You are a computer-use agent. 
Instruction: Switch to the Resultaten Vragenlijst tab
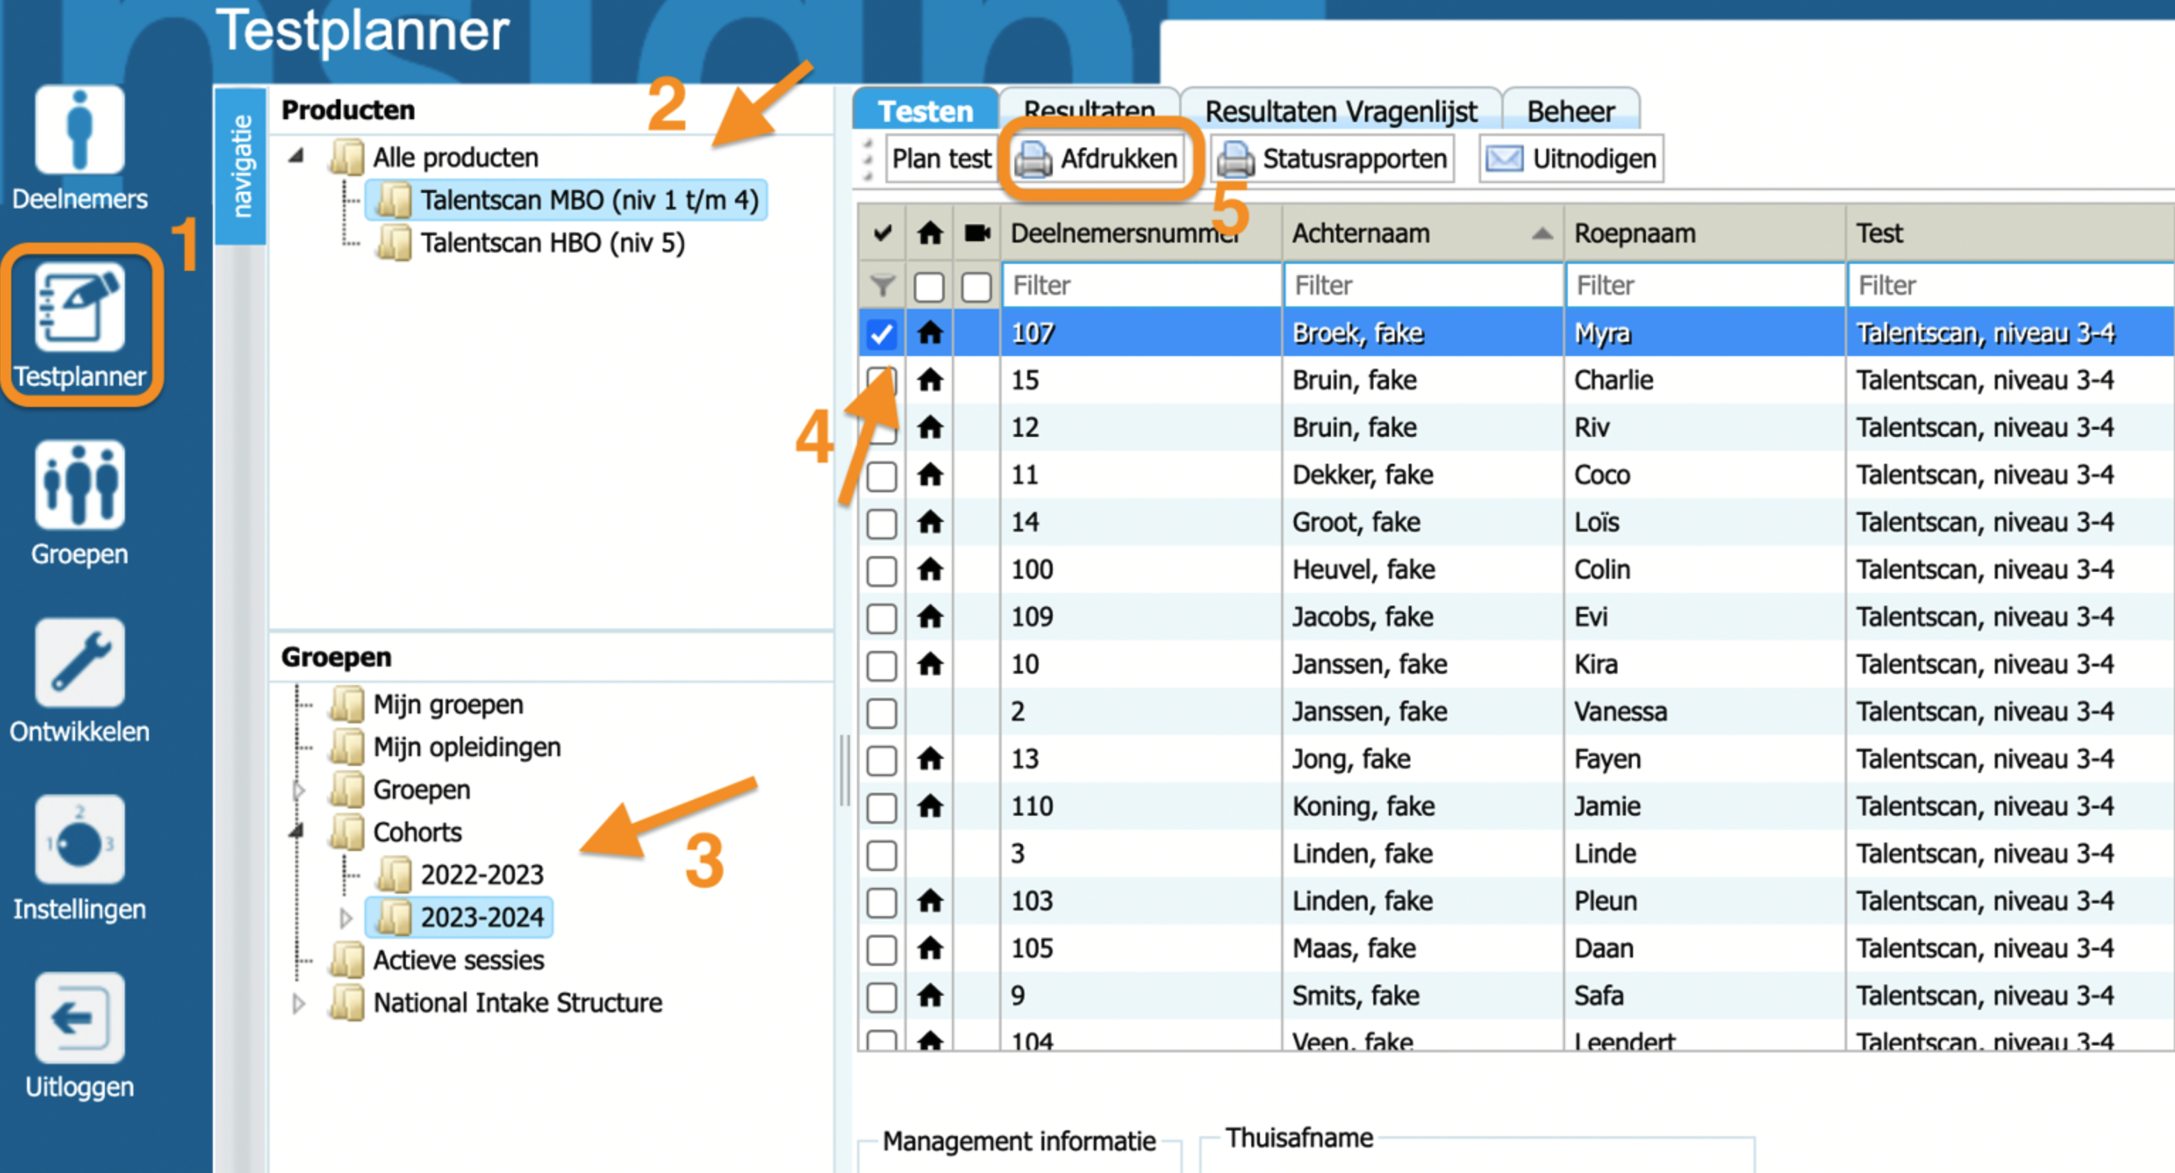pyautogui.click(x=1340, y=111)
